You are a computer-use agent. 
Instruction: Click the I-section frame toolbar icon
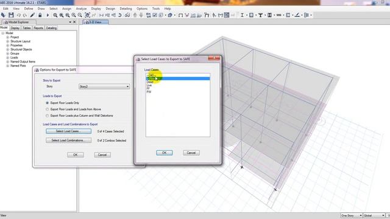(242, 15)
